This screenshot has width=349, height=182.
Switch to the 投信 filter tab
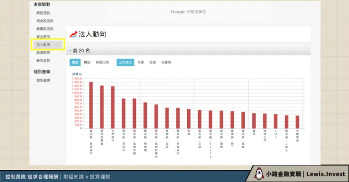coord(152,63)
